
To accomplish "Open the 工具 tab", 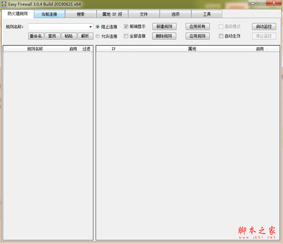I will (x=206, y=14).
